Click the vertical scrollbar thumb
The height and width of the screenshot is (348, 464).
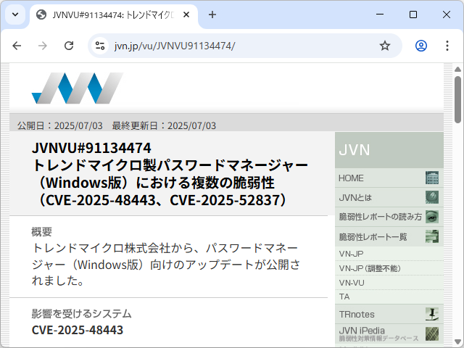[457, 99]
